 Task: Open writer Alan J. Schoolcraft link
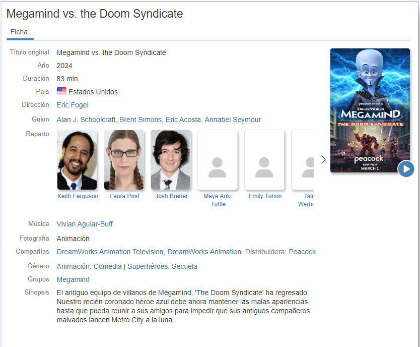tap(86, 120)
